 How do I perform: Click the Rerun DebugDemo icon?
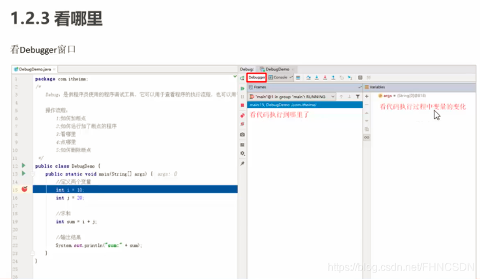242,78
